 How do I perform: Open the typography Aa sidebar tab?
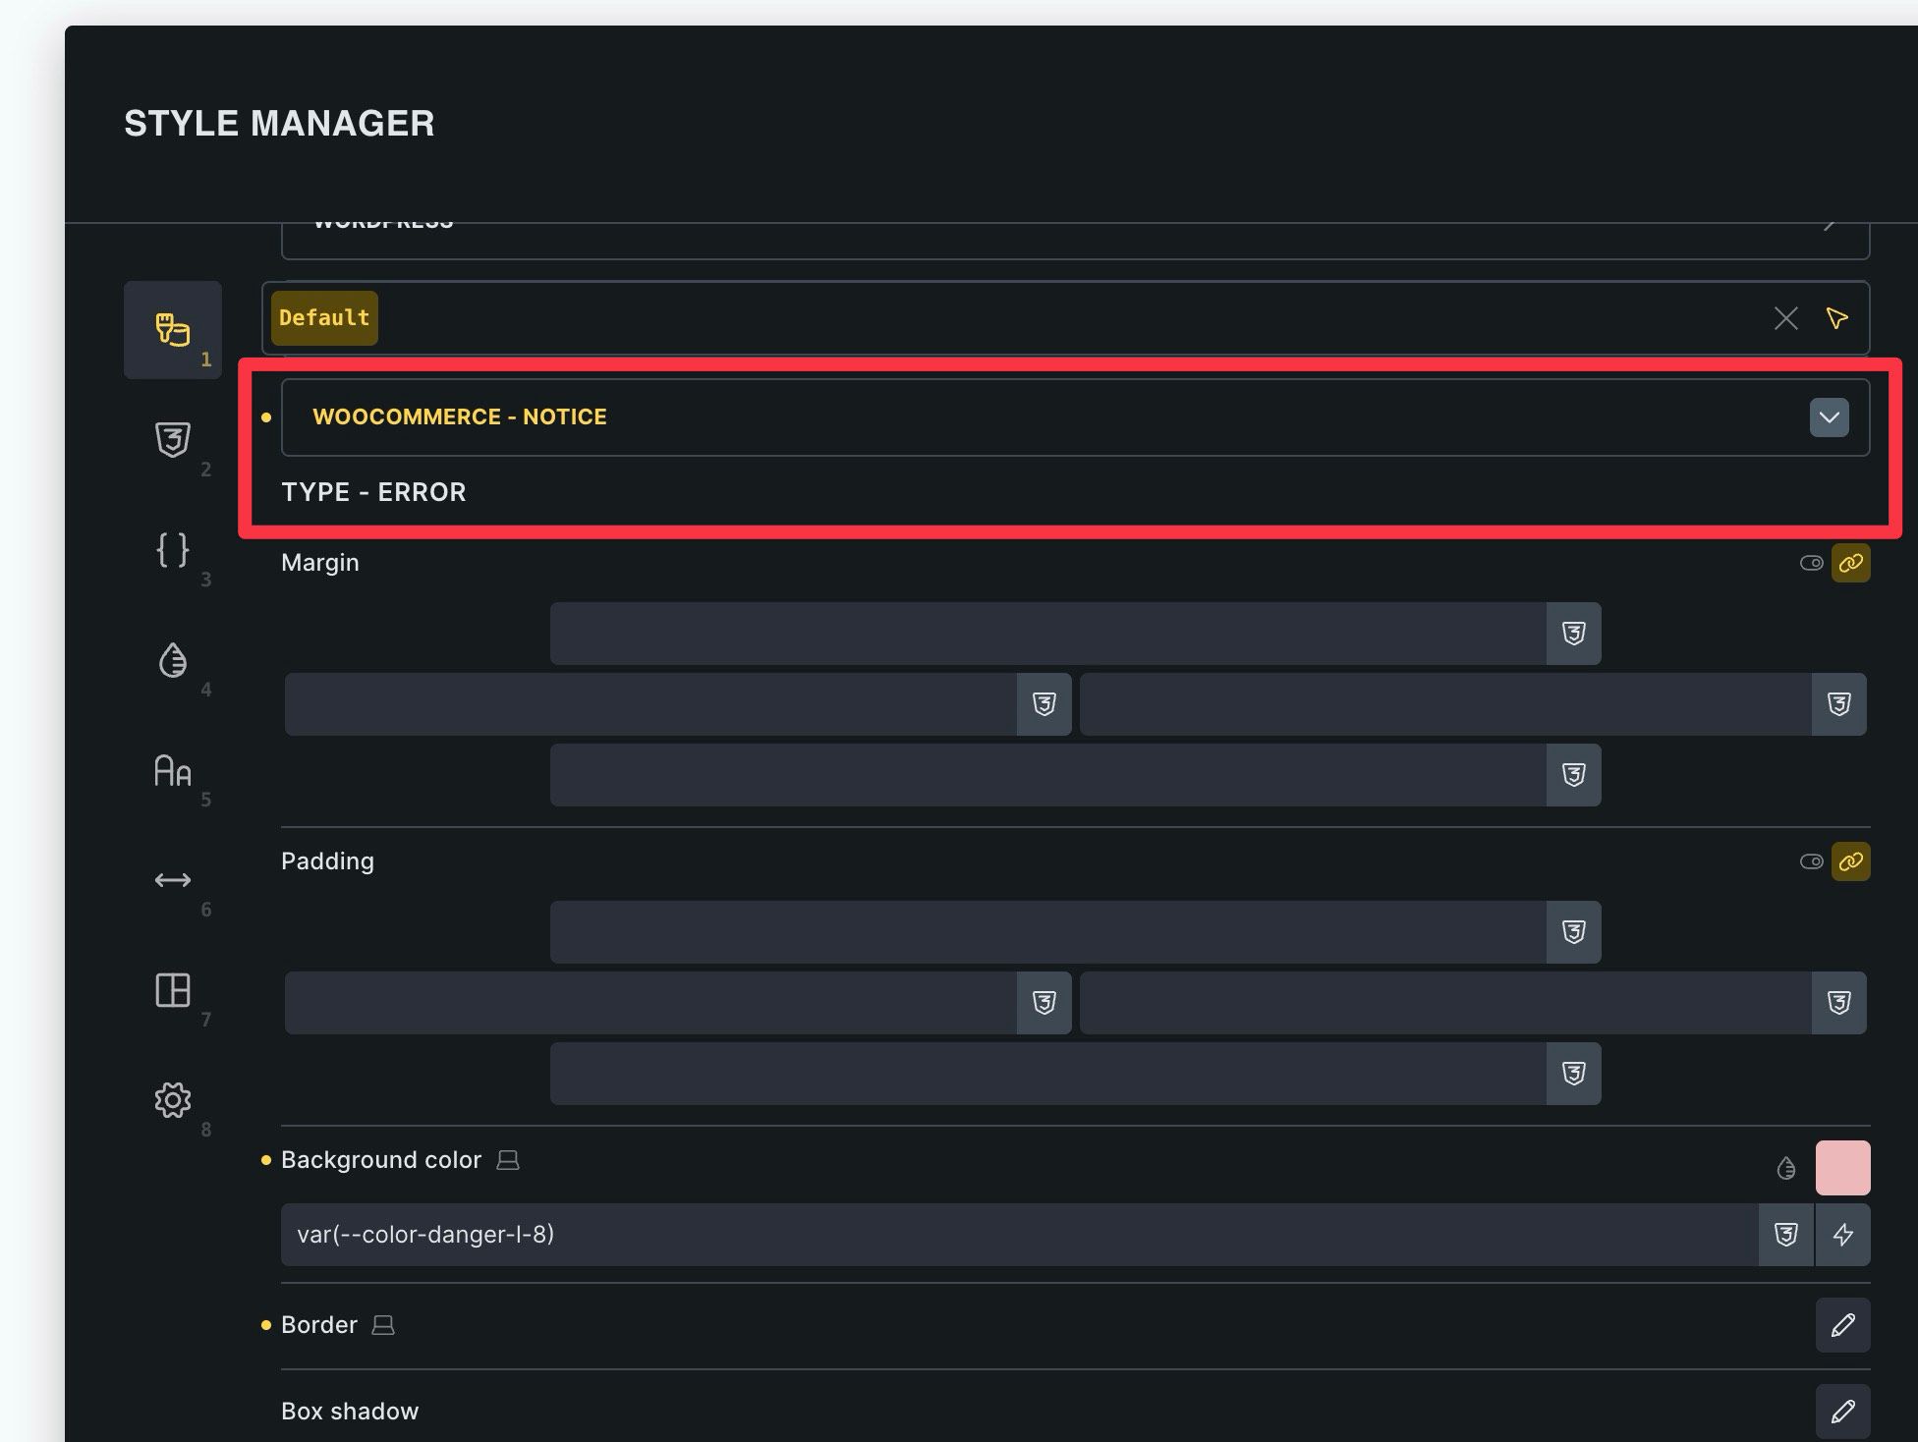(x=172, y=770)
